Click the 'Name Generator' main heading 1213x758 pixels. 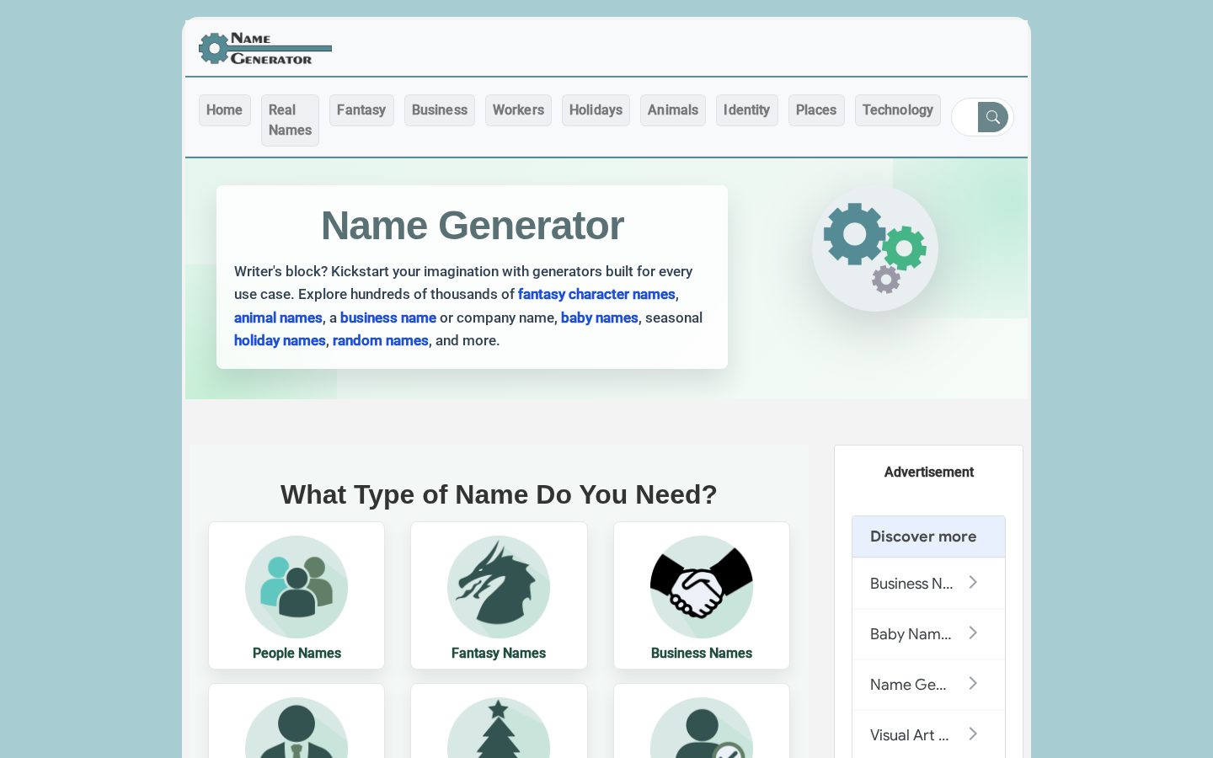point(473,226)
